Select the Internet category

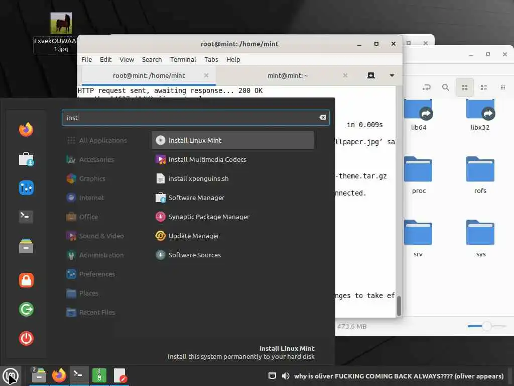click(97, 198)
